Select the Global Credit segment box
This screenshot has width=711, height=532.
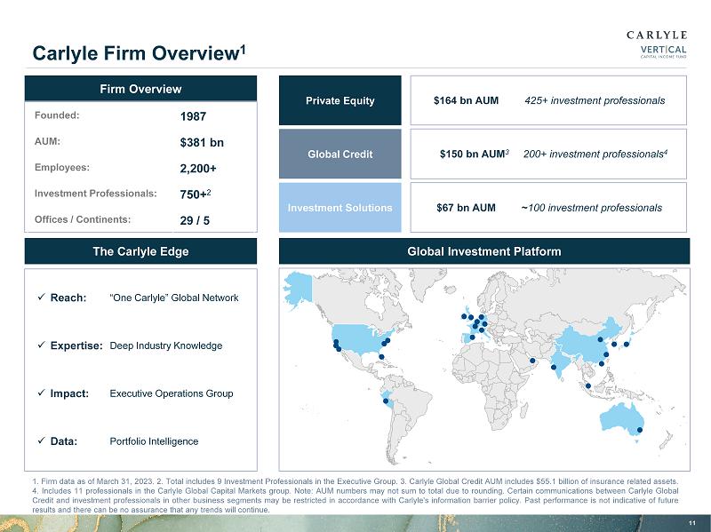click(340, 154)
